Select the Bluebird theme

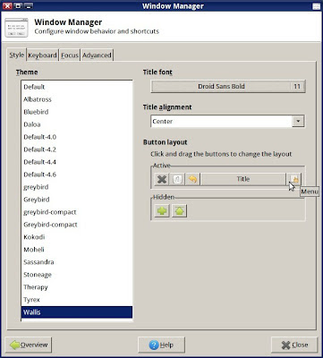tap(77, 112)
